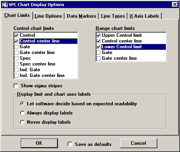Uncheck Upper Control limit in range chart limits
This screenshot has height=152, width=180.
pos(98,35)
